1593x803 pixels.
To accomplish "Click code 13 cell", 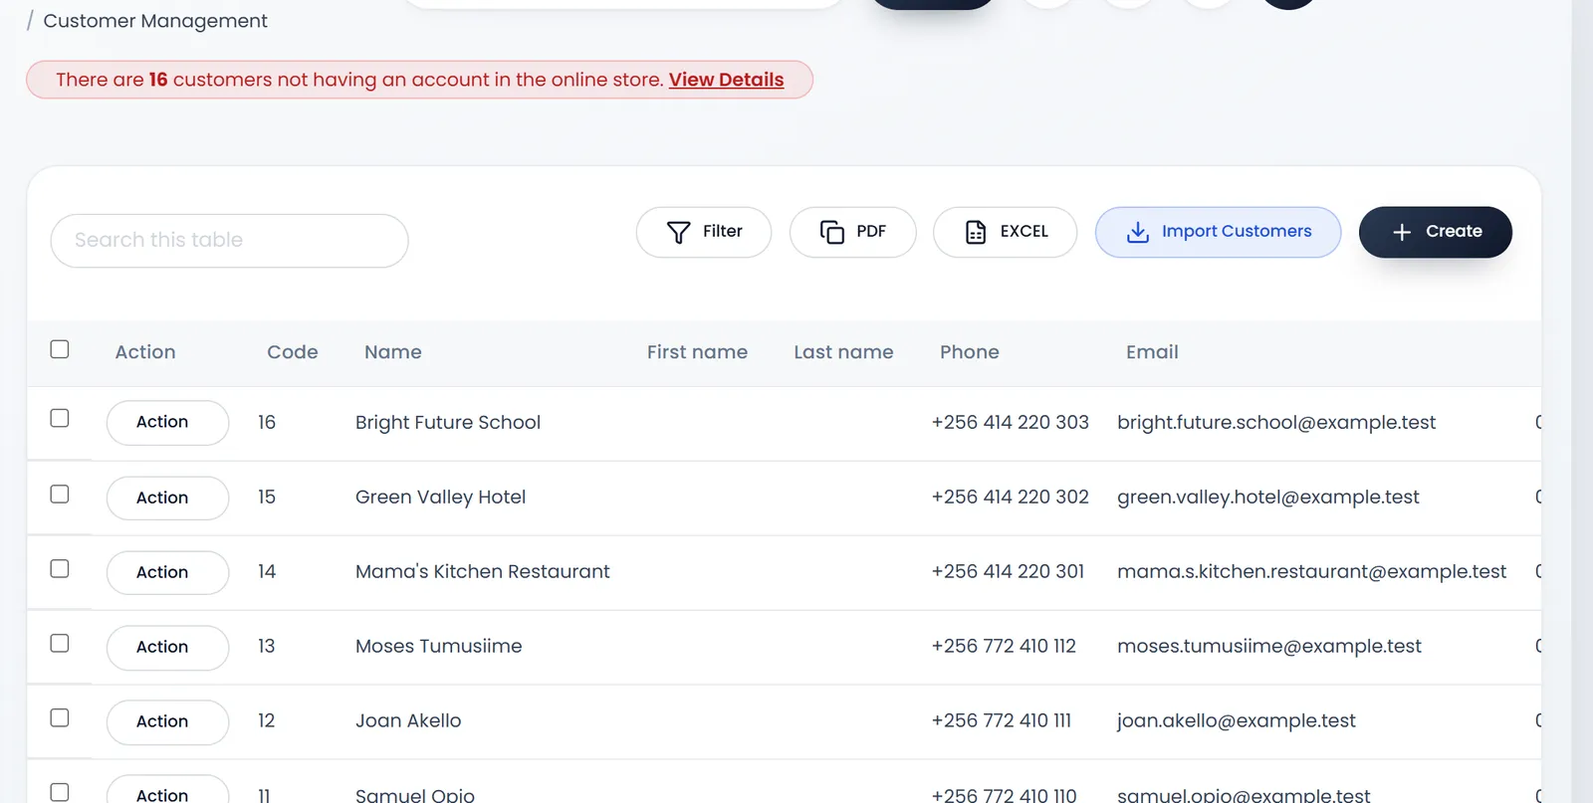I will click(x=267, y=647).
